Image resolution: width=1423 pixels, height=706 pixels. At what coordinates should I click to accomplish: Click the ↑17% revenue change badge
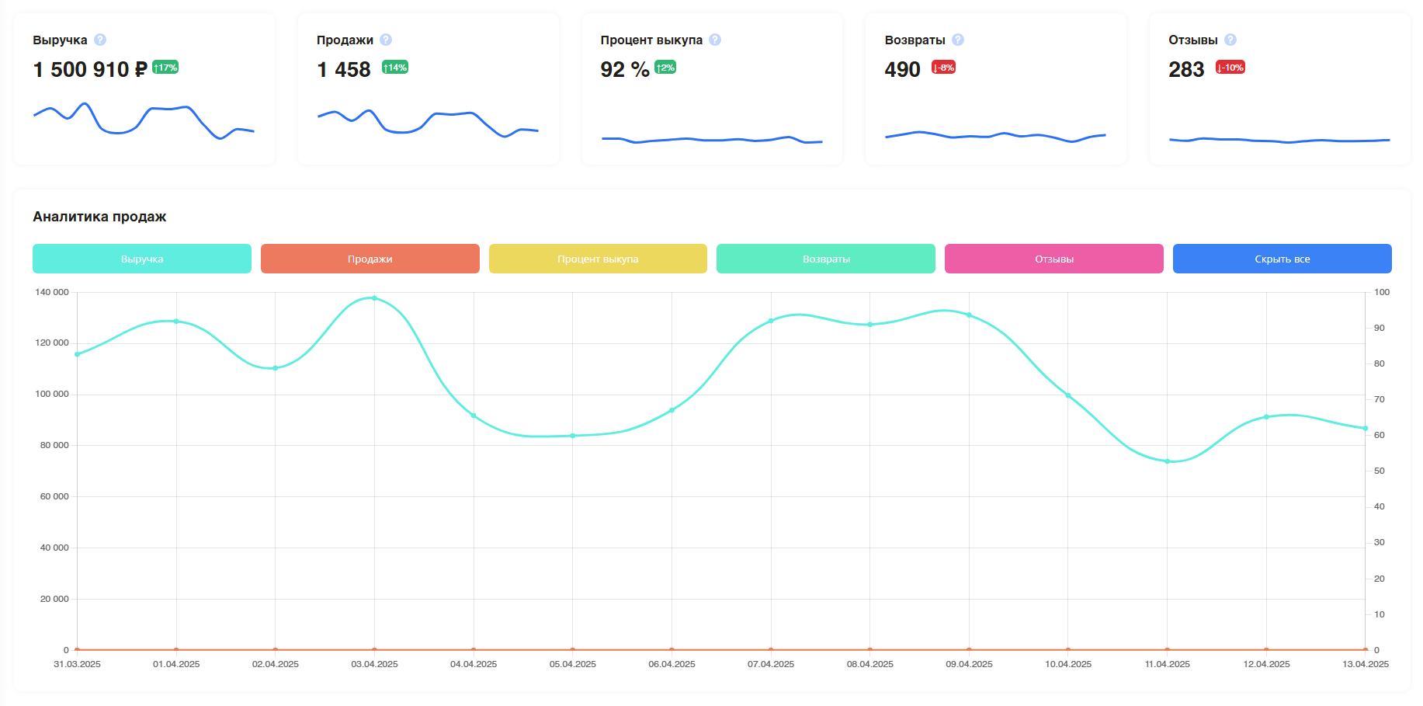point(165,68)
